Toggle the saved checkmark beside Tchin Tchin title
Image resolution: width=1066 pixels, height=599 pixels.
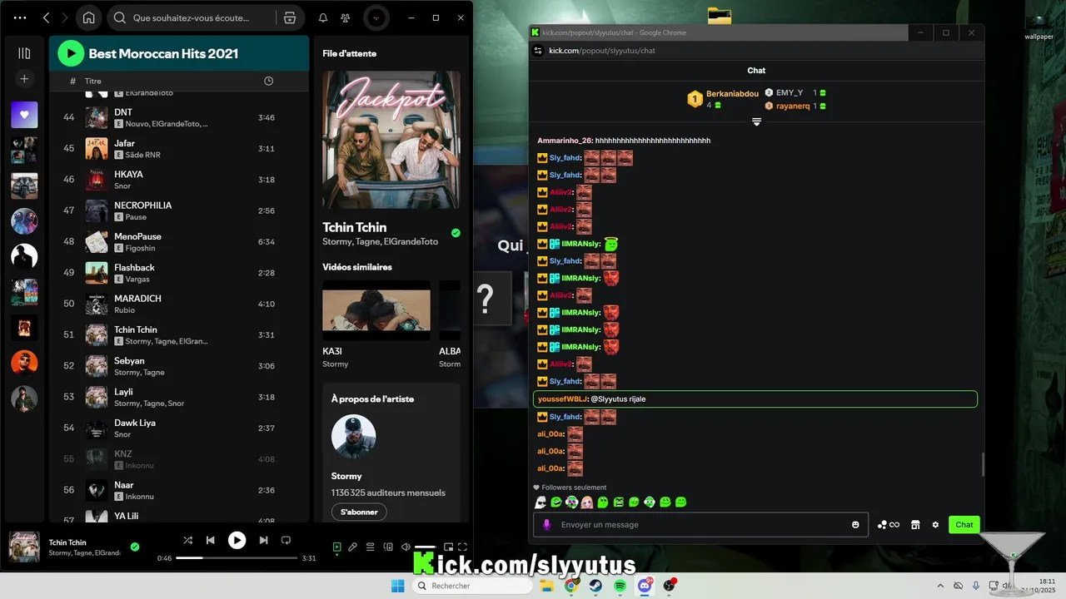[x=456, y=233]
